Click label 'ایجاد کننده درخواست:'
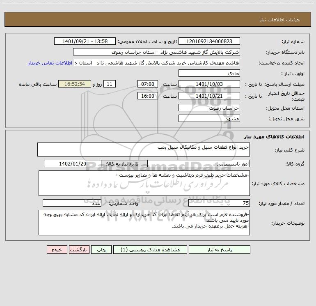This screenshot has height=306, width=316. (282, 63)
